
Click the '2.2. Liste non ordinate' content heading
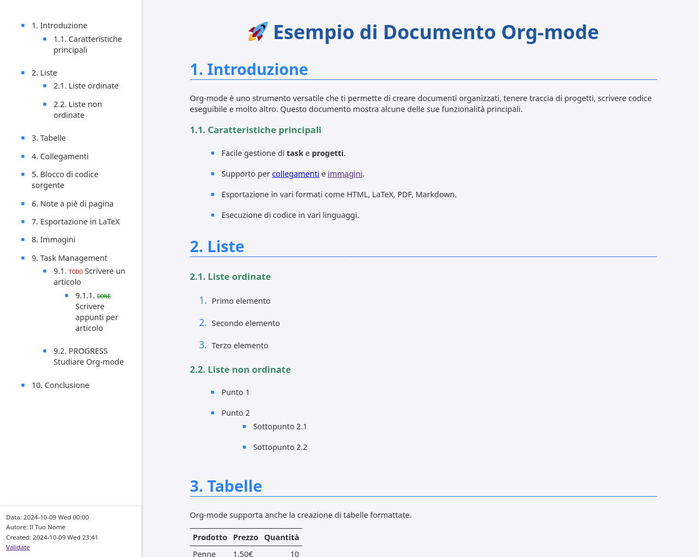(240, 370)
